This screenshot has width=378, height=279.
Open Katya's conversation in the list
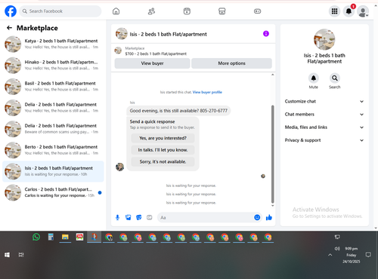tap(53, 44)
